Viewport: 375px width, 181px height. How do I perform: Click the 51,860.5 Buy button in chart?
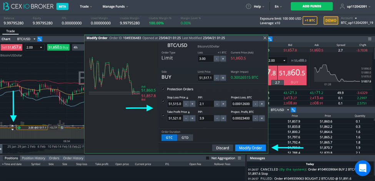58,47
